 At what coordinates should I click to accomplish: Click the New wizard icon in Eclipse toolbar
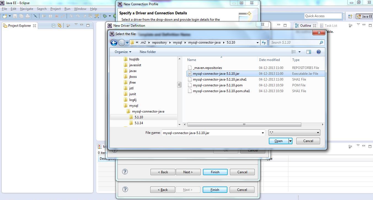click(x=5, y=16)
